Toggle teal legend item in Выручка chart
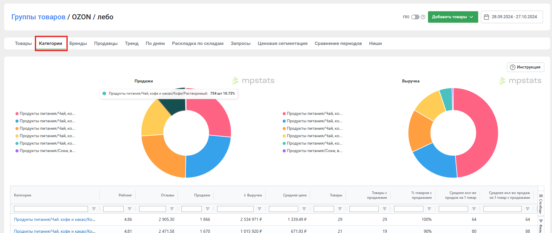This screenshot has height=233, width=552. point(312,143)
